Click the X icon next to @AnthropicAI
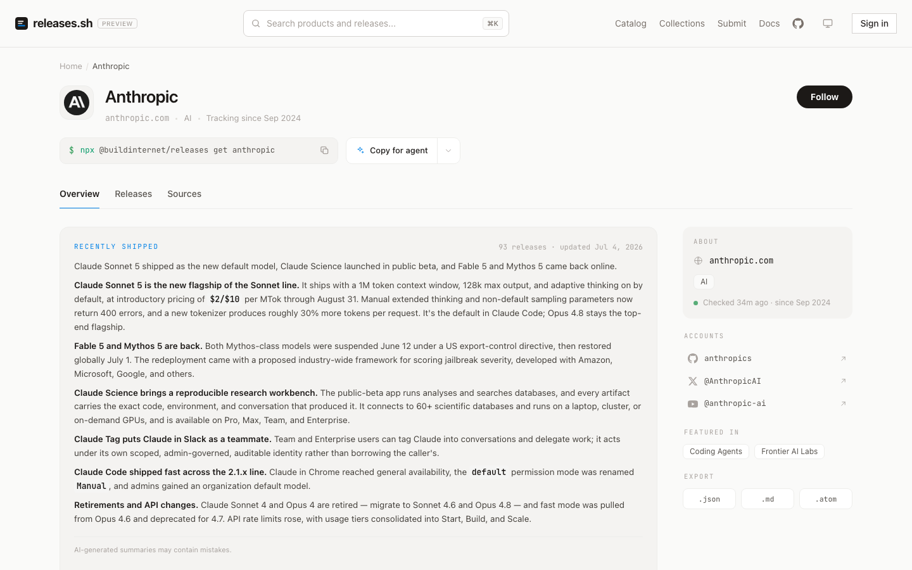 point(693,381)
